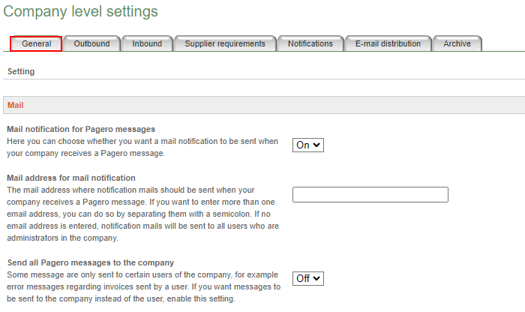Switch to the Outbound tab

(91, 43)
